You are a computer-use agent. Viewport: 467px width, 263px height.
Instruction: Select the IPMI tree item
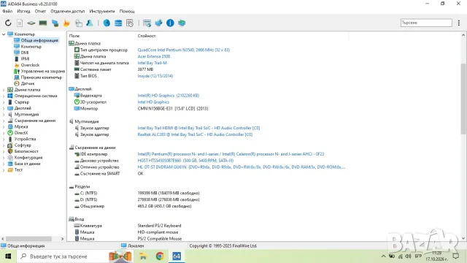pyautogui.click(x=25, y=58)
